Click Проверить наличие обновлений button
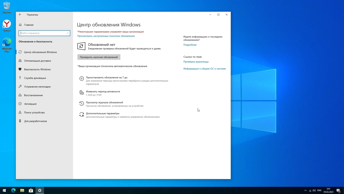The width and height of the screenshot is (344, 194). 99,57
